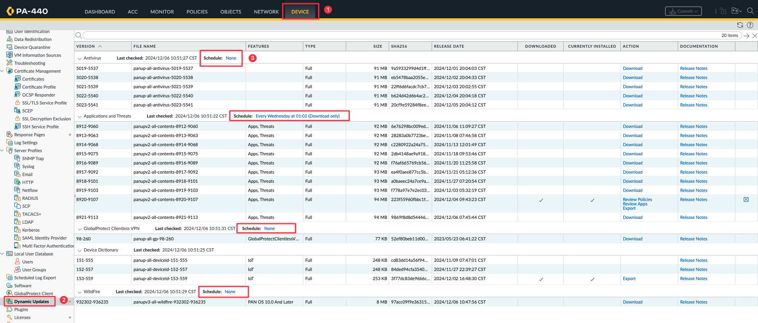The width and height of the screenshot is (758, 323).
Task: Refresh the Dynamic Updates page
Action: [x=740, y=25]
